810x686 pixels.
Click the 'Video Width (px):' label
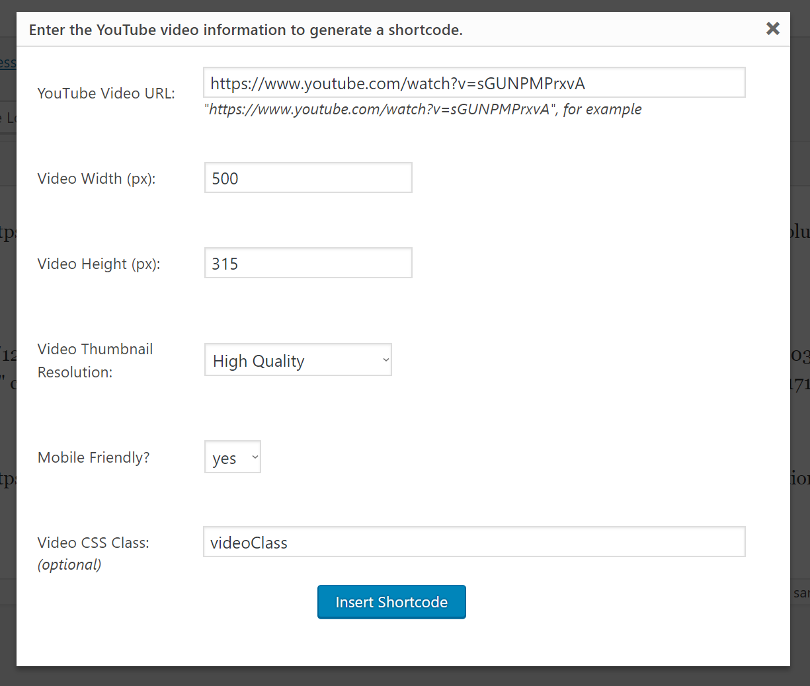pyautogui.click(x=97, y=178)
